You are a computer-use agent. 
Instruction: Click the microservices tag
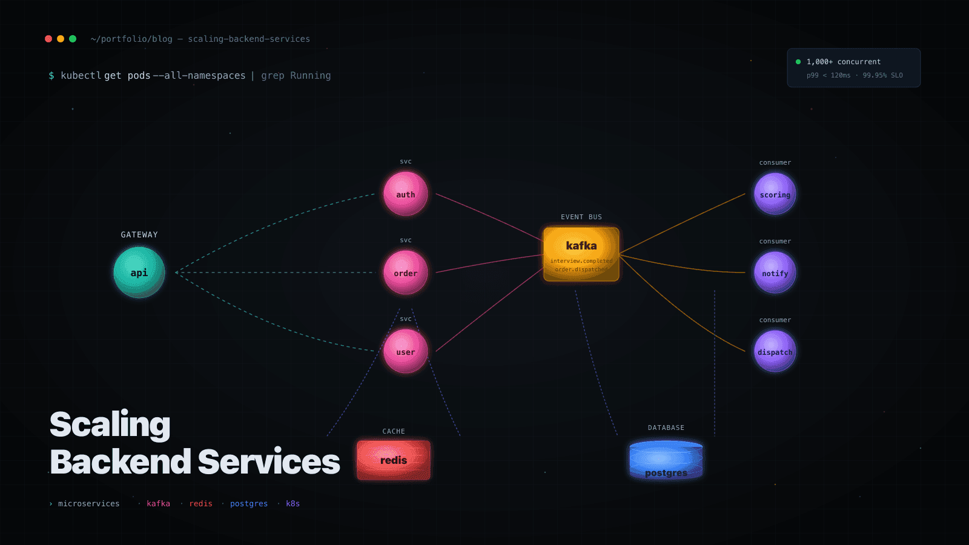coord(89,504)
